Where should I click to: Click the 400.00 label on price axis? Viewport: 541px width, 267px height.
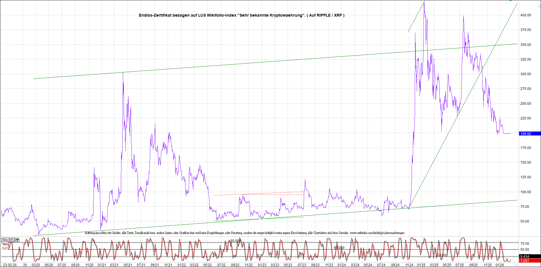[x=525, y=15]
